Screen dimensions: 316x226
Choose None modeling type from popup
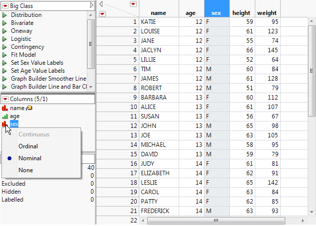[25, 170]
